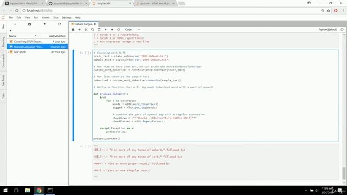Open a new browser tab
The height and width of the screenshot is (195, 347).
pyautogui.click(x=182, y=3)
